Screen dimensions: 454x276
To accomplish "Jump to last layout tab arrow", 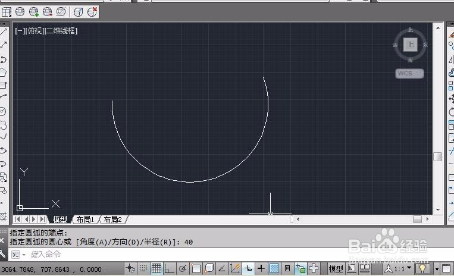I will point(43,219).
